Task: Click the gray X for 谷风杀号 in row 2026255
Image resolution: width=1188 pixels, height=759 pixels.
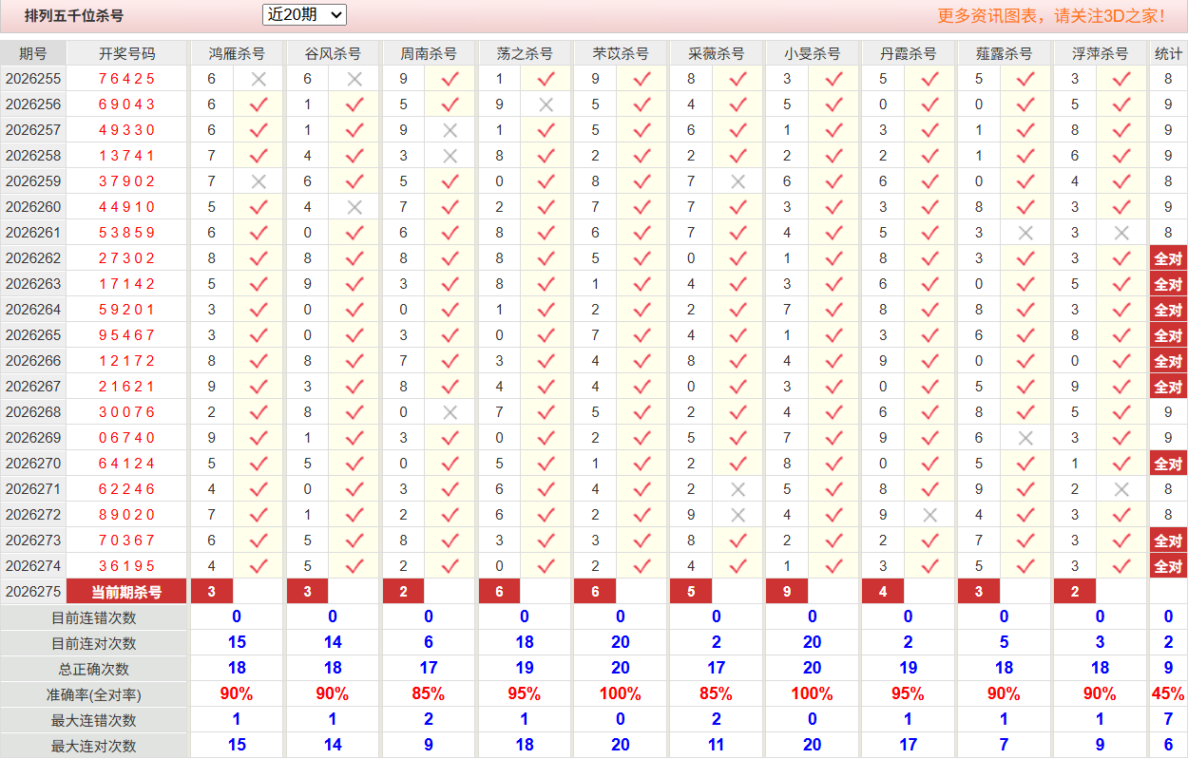Action: tap(354, 79)
